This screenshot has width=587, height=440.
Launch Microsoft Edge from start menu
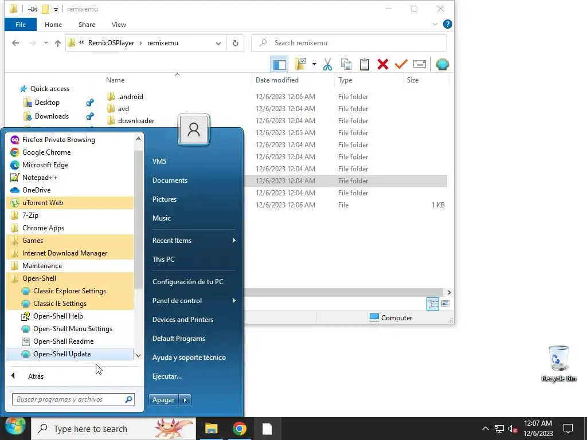pos(69,165)
